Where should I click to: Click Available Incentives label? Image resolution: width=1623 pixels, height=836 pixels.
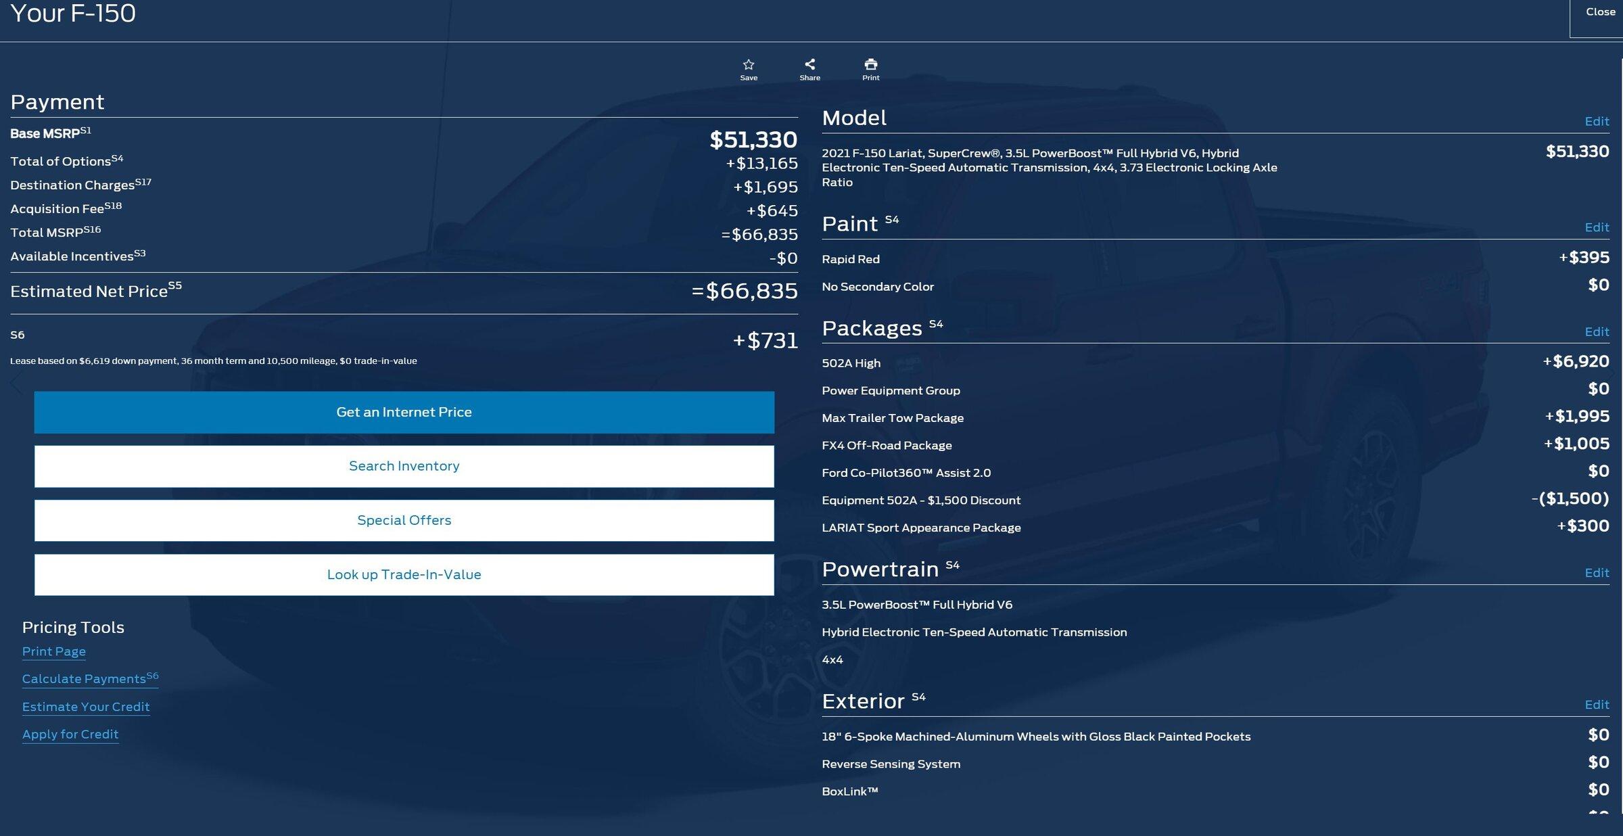78,256
